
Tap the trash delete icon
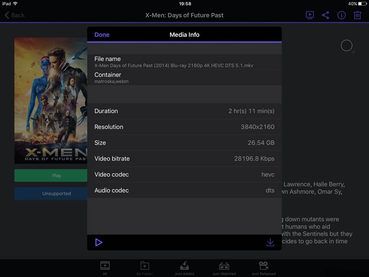coord(357,15)
